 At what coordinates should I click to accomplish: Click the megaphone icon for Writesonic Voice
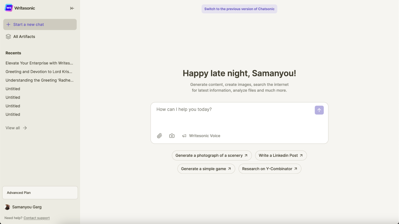[184, 136]
